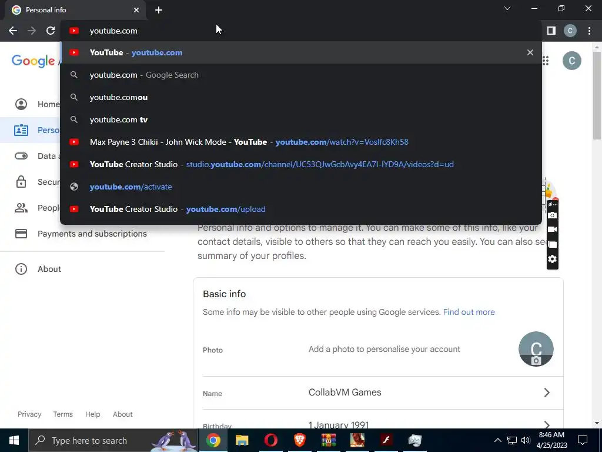The height and width of the screenshot is (452, 602).
Task: Change profile photo via camera avatar
Action: pos(536,349)
